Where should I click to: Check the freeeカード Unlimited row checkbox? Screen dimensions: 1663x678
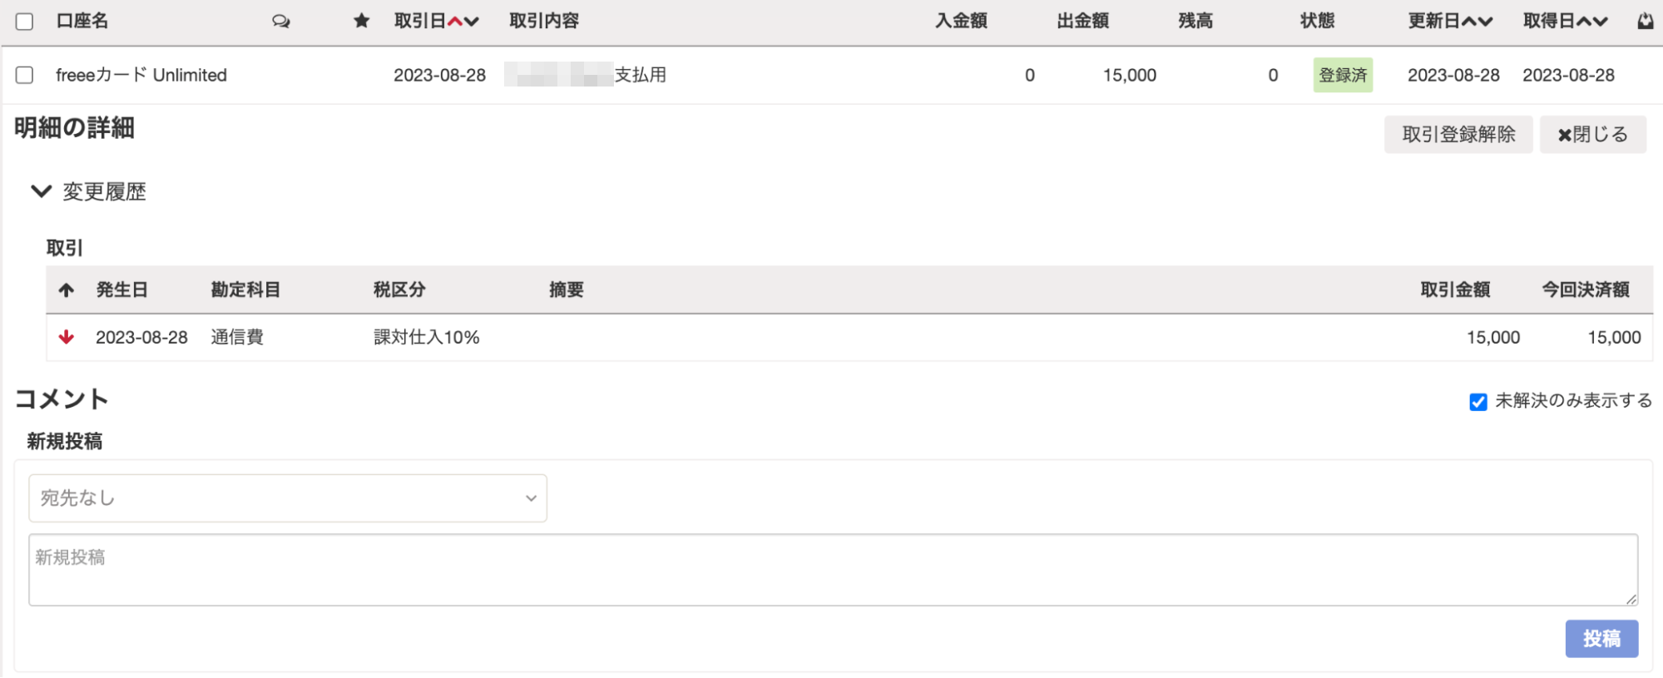(25, 75)
